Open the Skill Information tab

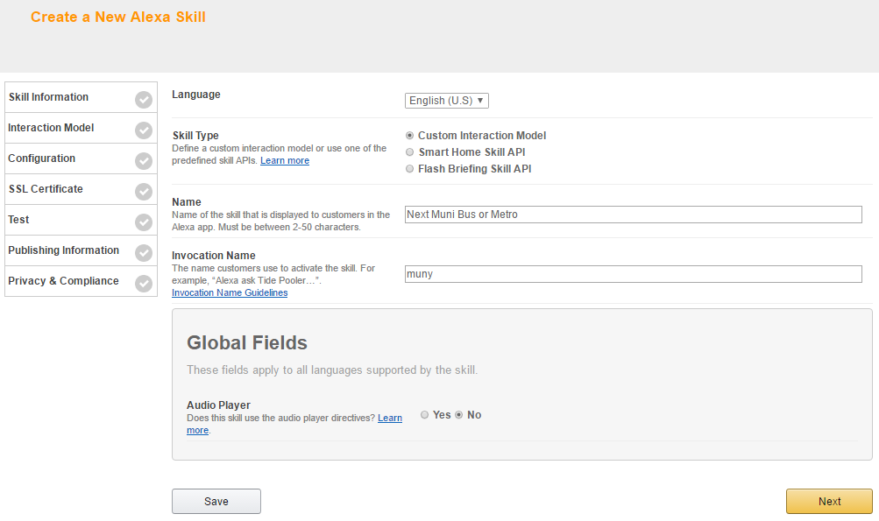(81, 97)
